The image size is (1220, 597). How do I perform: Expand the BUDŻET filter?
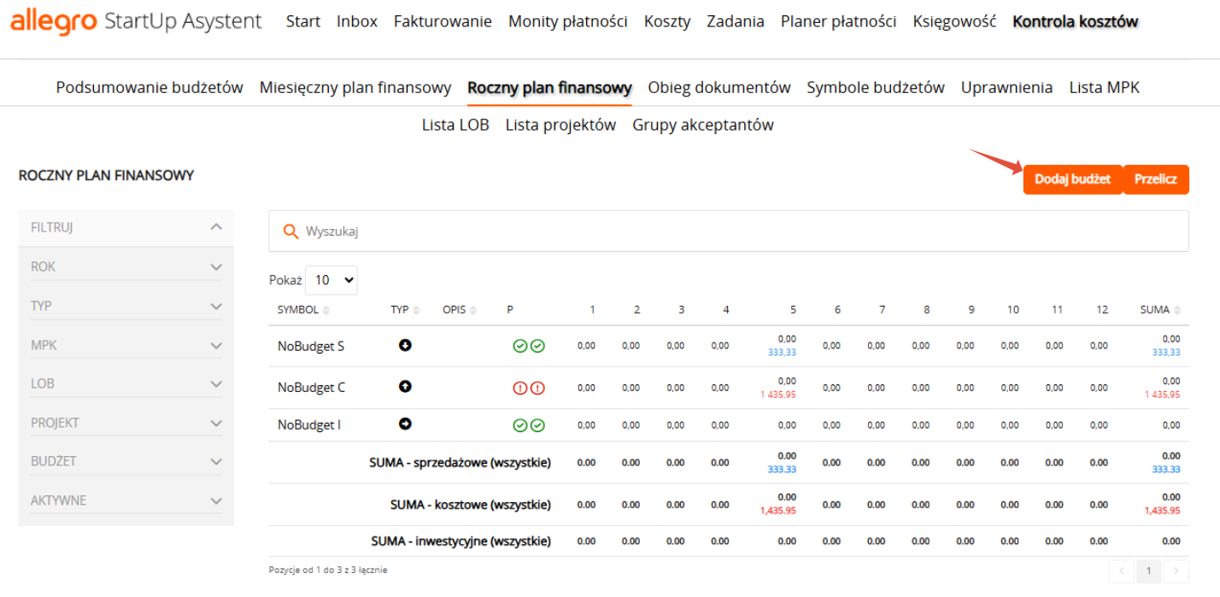click(x=216, y=461)
